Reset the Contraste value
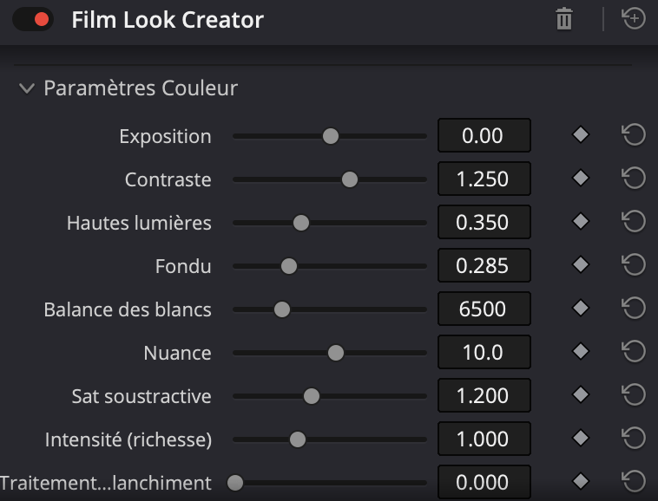The image size is (658, 501). [634, 179]
